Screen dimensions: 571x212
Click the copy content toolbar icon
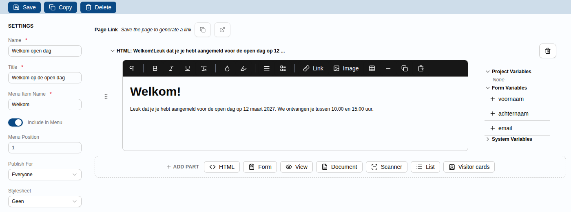[405, 68]
